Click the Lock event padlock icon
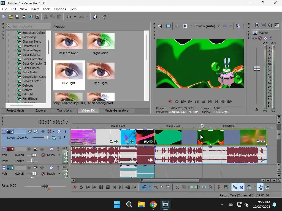The image size is (282, 211). point(210,187)
